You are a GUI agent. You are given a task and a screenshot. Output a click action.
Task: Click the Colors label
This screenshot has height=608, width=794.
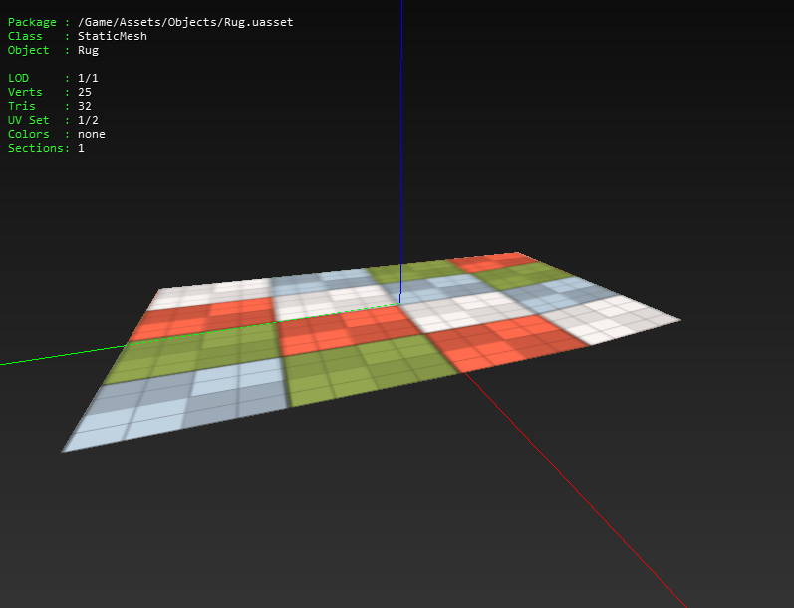point(28,134)
